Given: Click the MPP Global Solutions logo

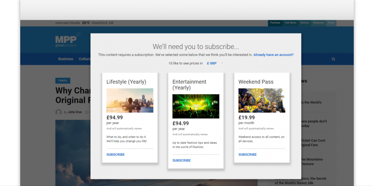Looking at the screenshot, I should tap(66, 41).
